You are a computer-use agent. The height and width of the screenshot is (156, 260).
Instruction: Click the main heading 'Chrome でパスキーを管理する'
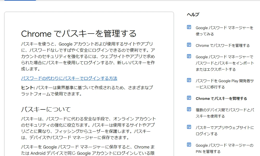[x=79, y=34]
